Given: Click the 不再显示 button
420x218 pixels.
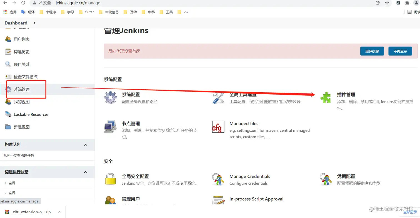Looking at the screenshot, I should click(x=400, y=51).
